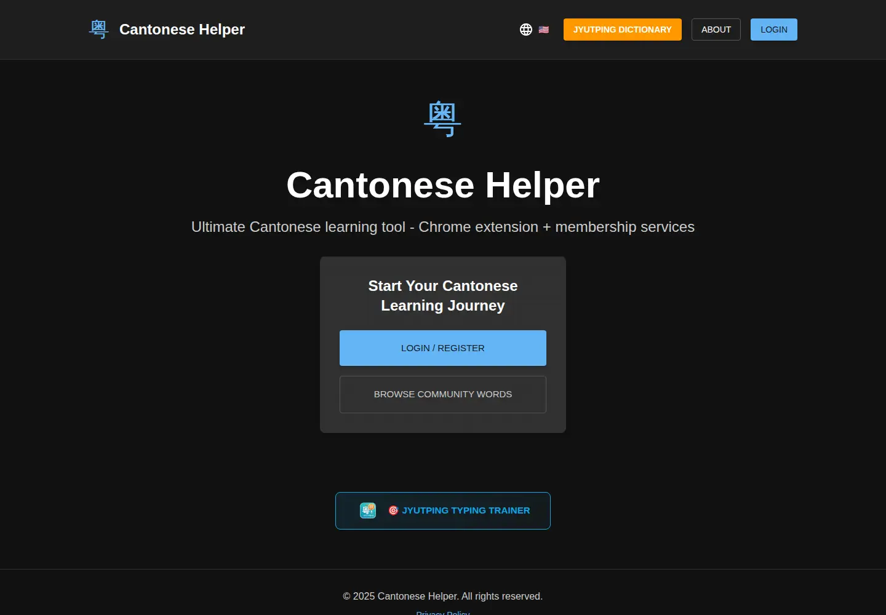Open the globe language selector icon

point(526,30)
